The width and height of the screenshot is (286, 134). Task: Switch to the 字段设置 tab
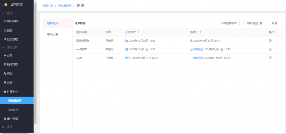pyautogui.click(x=53, y=34)
